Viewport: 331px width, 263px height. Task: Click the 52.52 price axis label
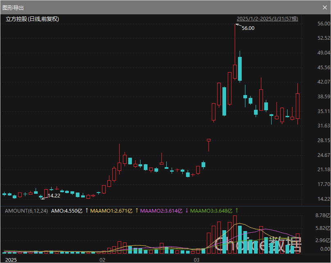[x=324, y=38]
